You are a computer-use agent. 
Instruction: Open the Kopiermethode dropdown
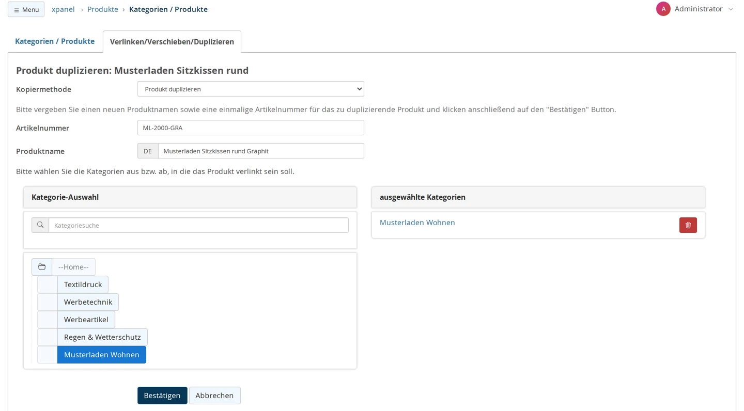tap(251, 89)
